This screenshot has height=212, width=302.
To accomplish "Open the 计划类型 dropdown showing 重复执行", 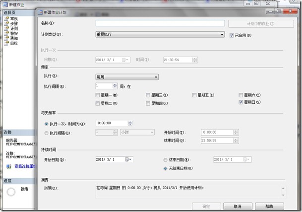I will (x=160, y=35).
